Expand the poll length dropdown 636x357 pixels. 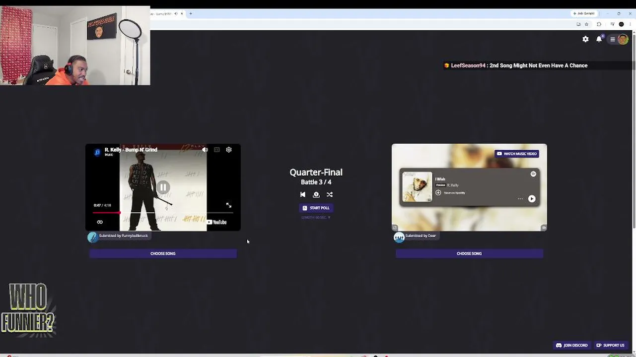316,218
